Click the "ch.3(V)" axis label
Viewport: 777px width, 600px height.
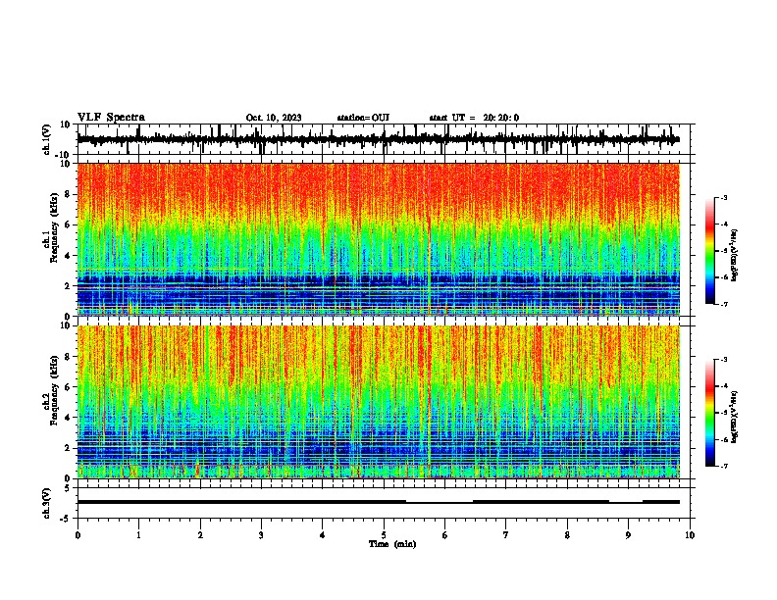click(x=47, y=504)
